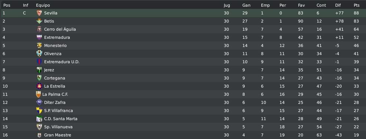Sort by the Gan column header
This screenshot has height=139, width=366.
point(246,5)
